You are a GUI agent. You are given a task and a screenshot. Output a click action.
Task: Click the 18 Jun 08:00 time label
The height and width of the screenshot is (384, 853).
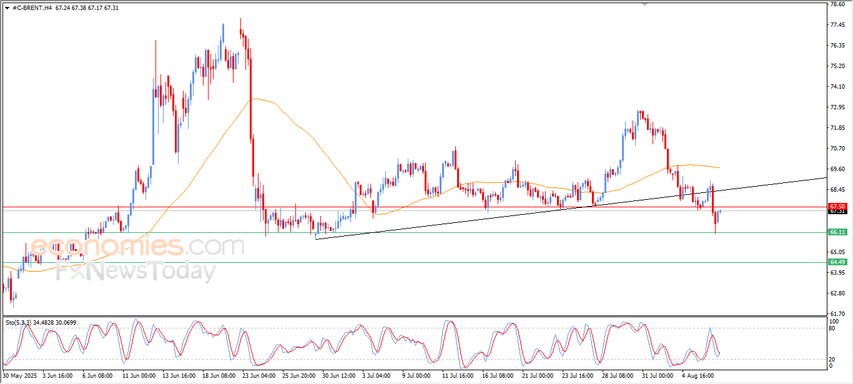click(x=220, y=376)
